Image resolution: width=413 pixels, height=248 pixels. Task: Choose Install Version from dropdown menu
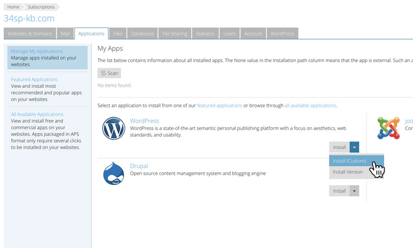[x=357, y=172]
